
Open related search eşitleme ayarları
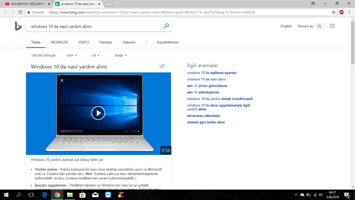coord(212,73)
